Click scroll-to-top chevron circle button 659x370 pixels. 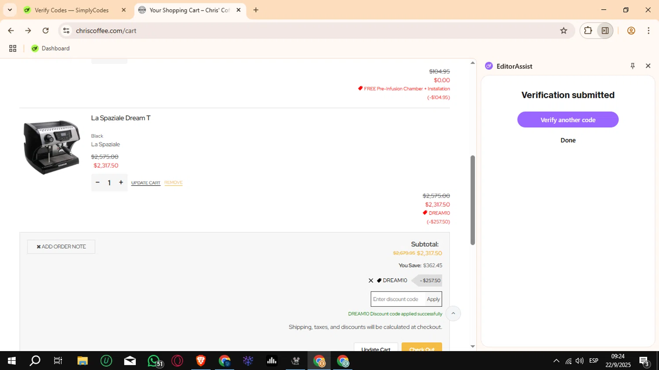tap(453, 313)
